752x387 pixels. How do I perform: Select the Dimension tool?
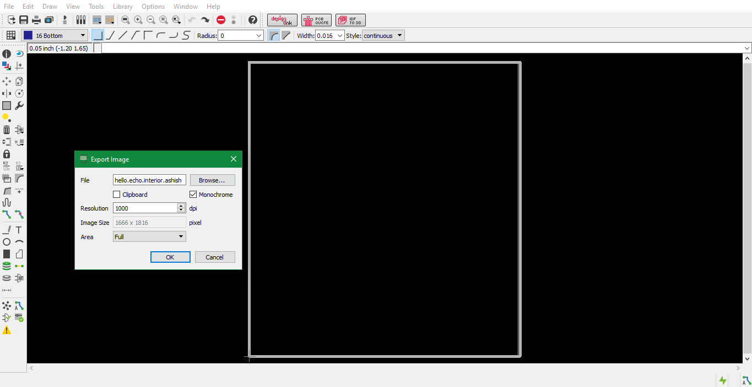click(x=7, y=290)
